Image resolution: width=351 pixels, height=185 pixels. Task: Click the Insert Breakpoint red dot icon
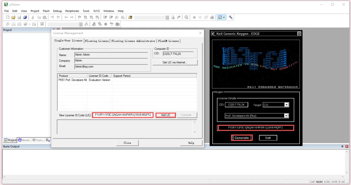pyautogui.click(x=194, y=17)
